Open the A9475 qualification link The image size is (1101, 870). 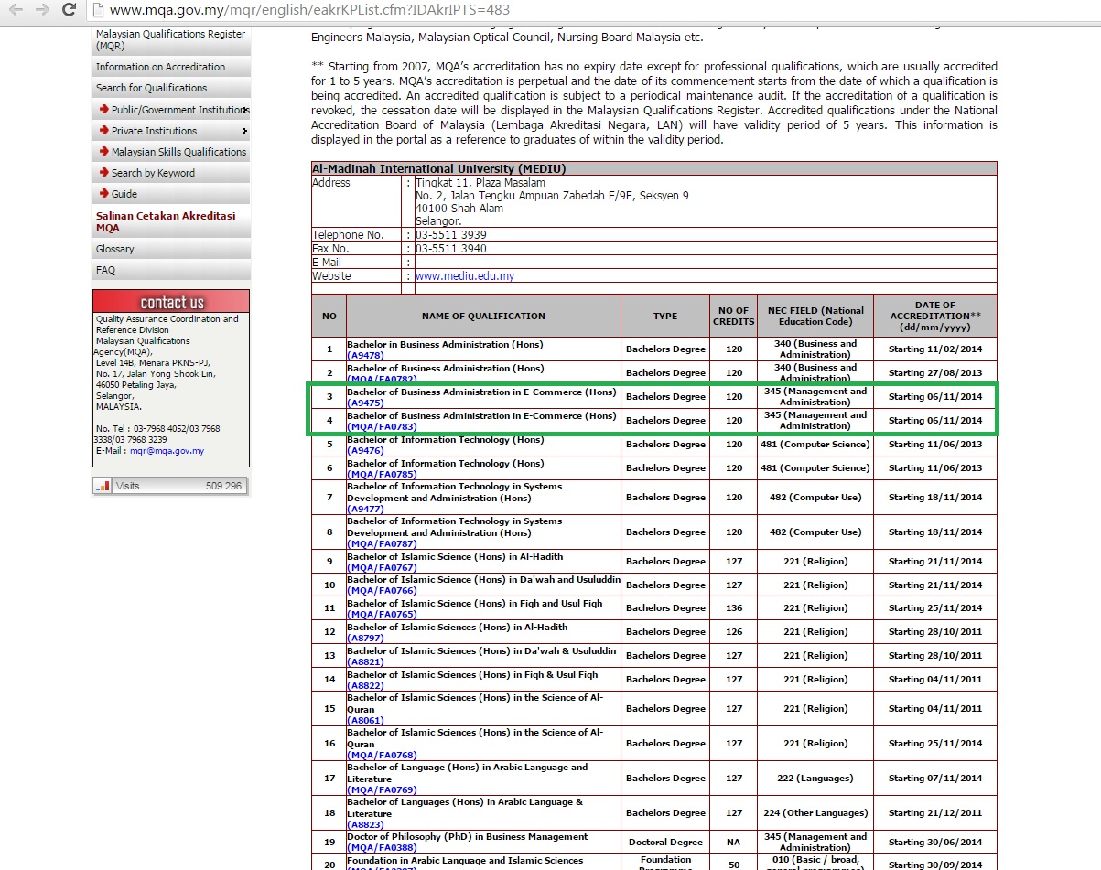point(365,403)
